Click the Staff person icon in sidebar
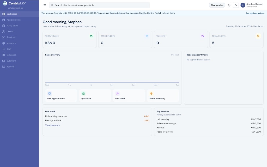The width and height of the screenshot is (267, 167). click(4, 49)
